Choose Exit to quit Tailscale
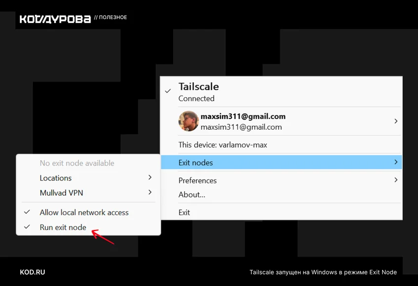This screenshot has height=286, width=418. [x=281, y=212]
